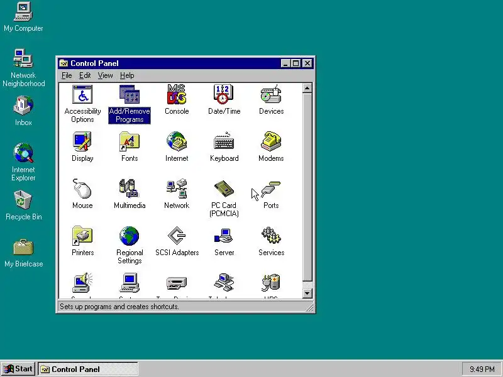Open the Edit menu

[85, 75]
